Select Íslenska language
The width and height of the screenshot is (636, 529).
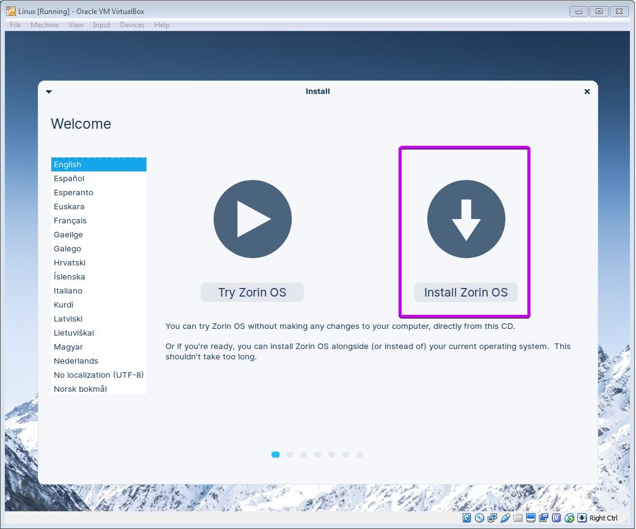coord(98,277)
